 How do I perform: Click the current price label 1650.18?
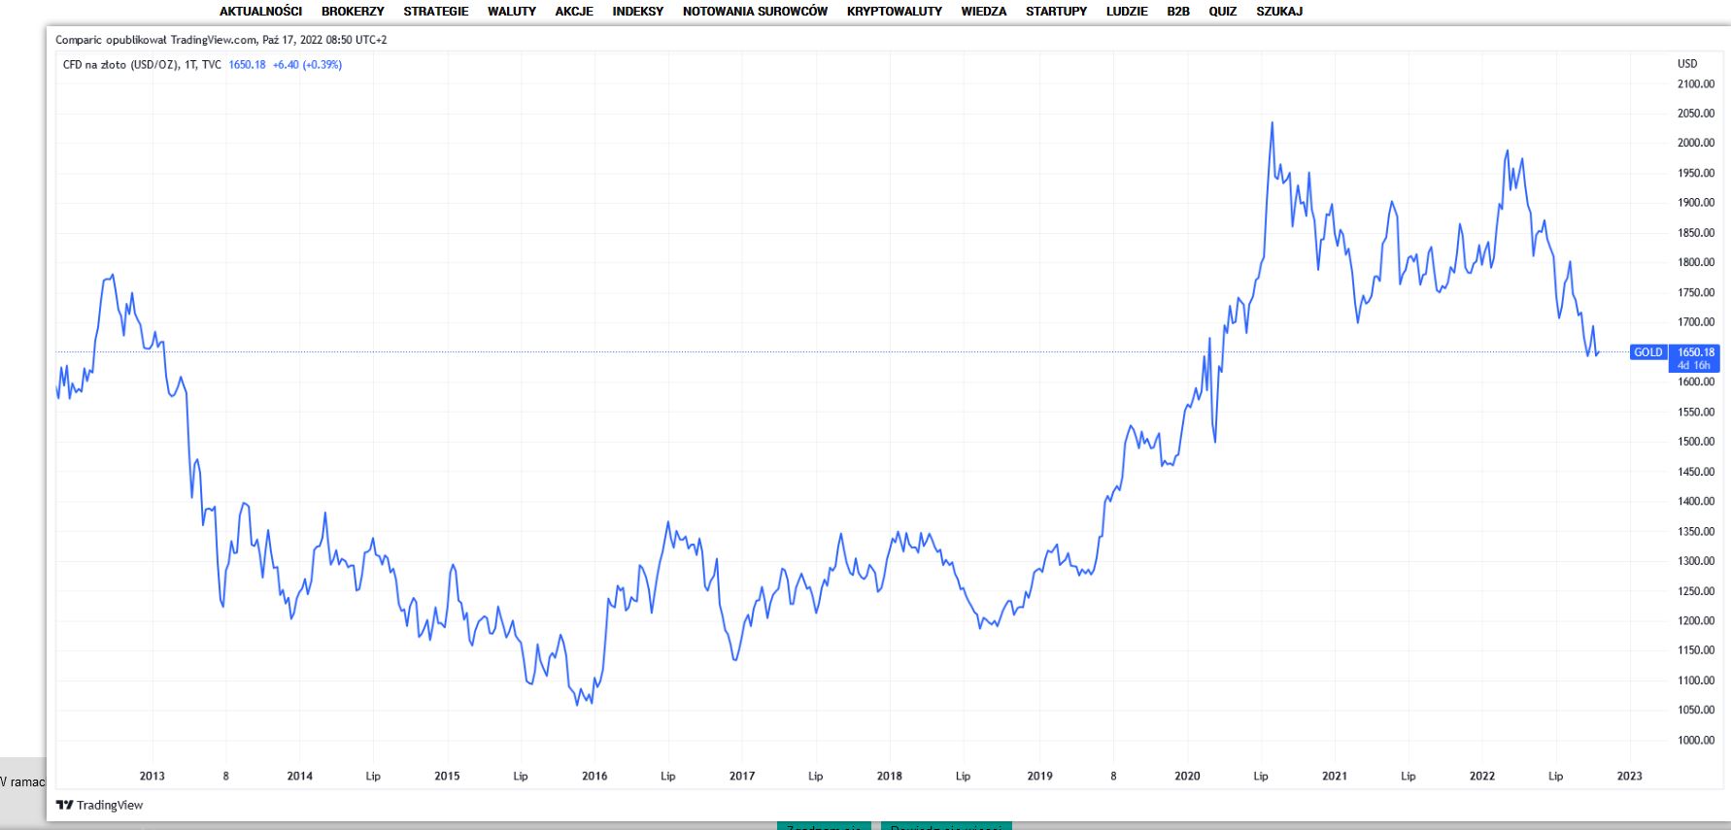1695,352
